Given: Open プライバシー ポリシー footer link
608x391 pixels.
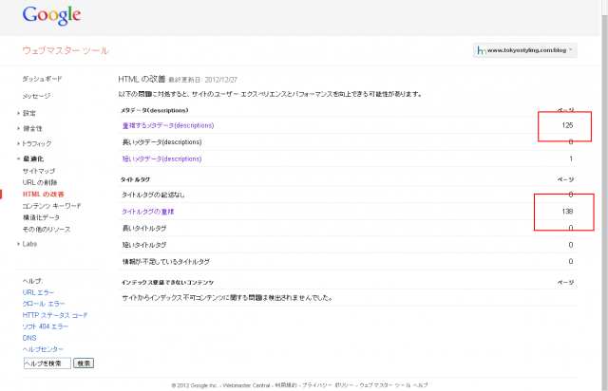Looking at the screenshot, I should point(328,385).
